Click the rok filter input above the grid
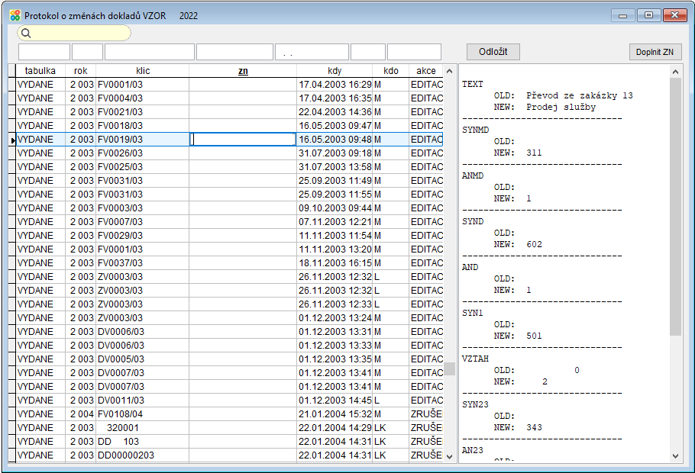Image resolution: width=695 pixels, height=473 pixels. click(x=87, y=52)
